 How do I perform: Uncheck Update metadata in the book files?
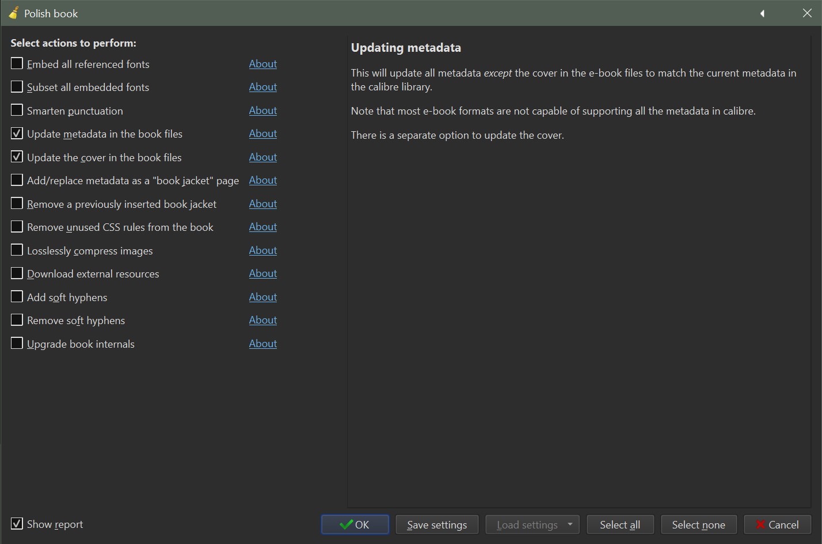pyautogui.click(x=17, y=134)
